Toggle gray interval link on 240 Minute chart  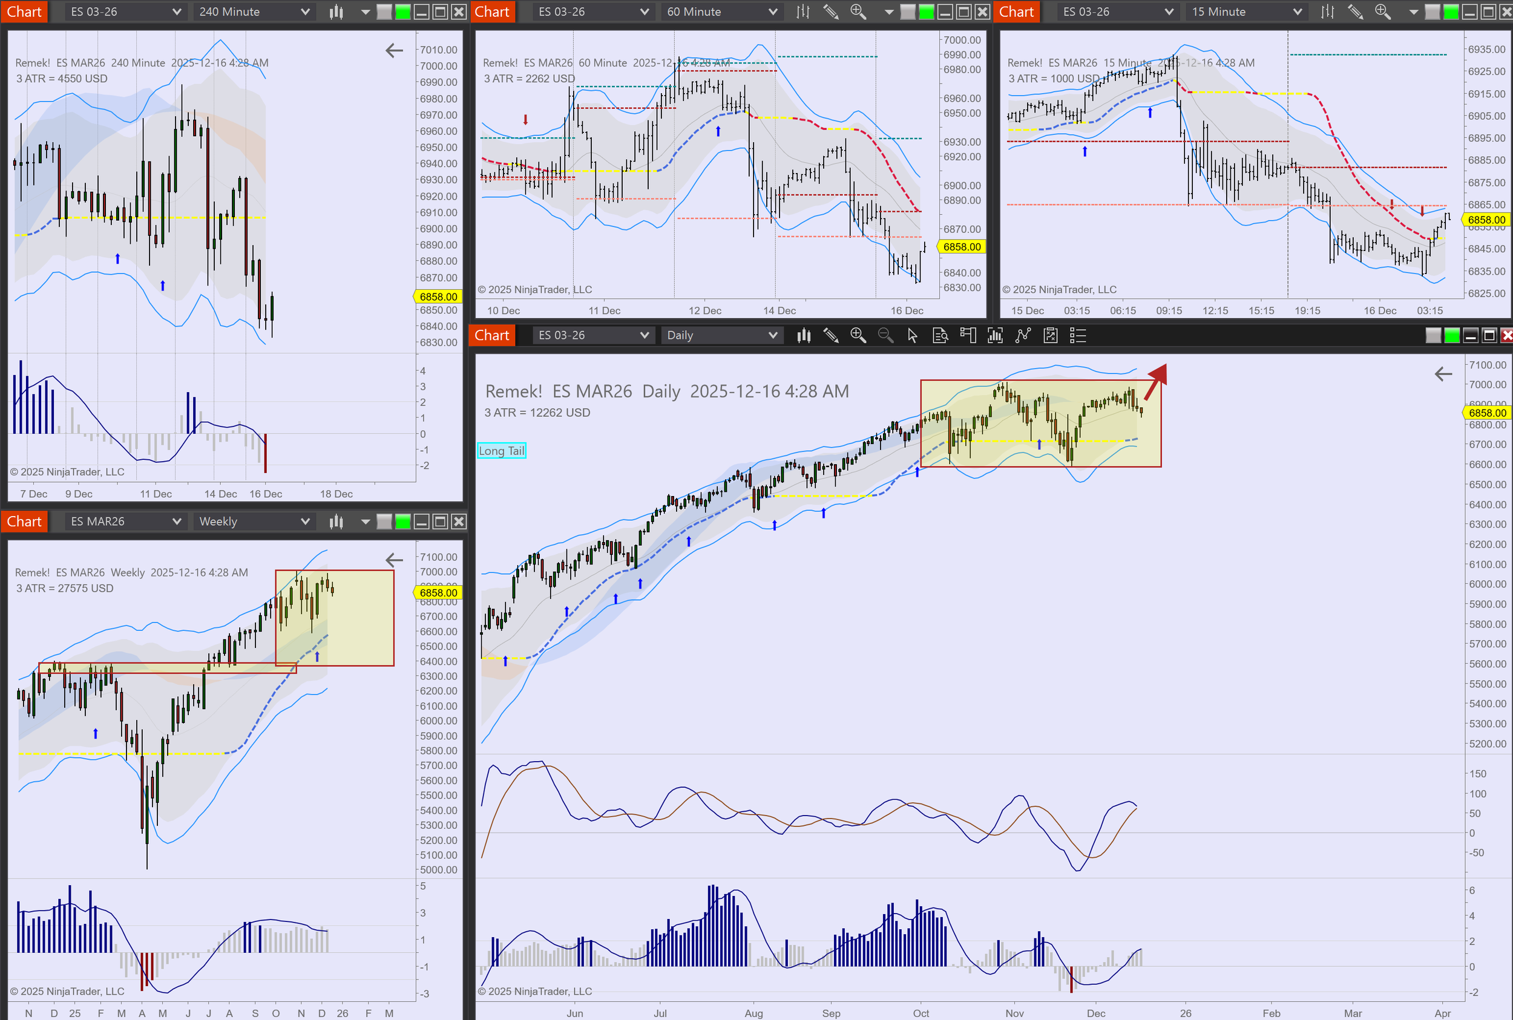coord(384,11)
